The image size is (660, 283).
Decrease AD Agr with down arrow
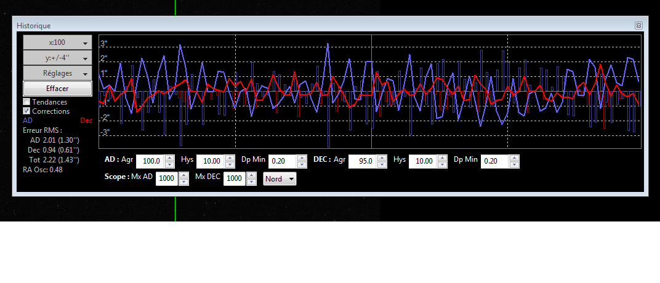click(x=170, y=164)
